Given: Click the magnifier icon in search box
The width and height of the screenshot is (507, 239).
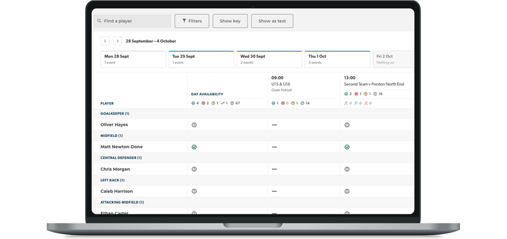Looking at the screenshot, I should coord(100,21).
